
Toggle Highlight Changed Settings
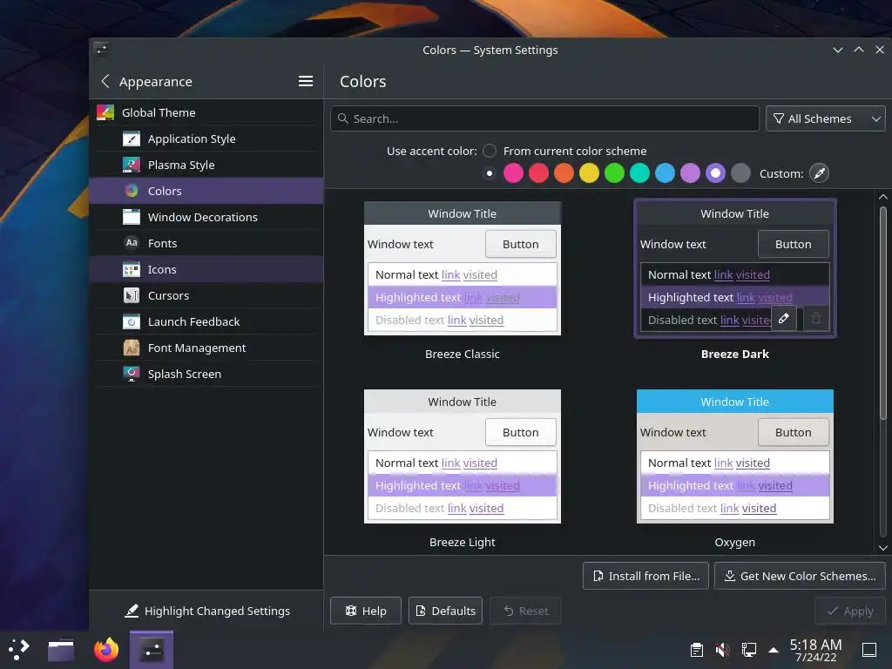pyautogui.click(x=206, y=611)
